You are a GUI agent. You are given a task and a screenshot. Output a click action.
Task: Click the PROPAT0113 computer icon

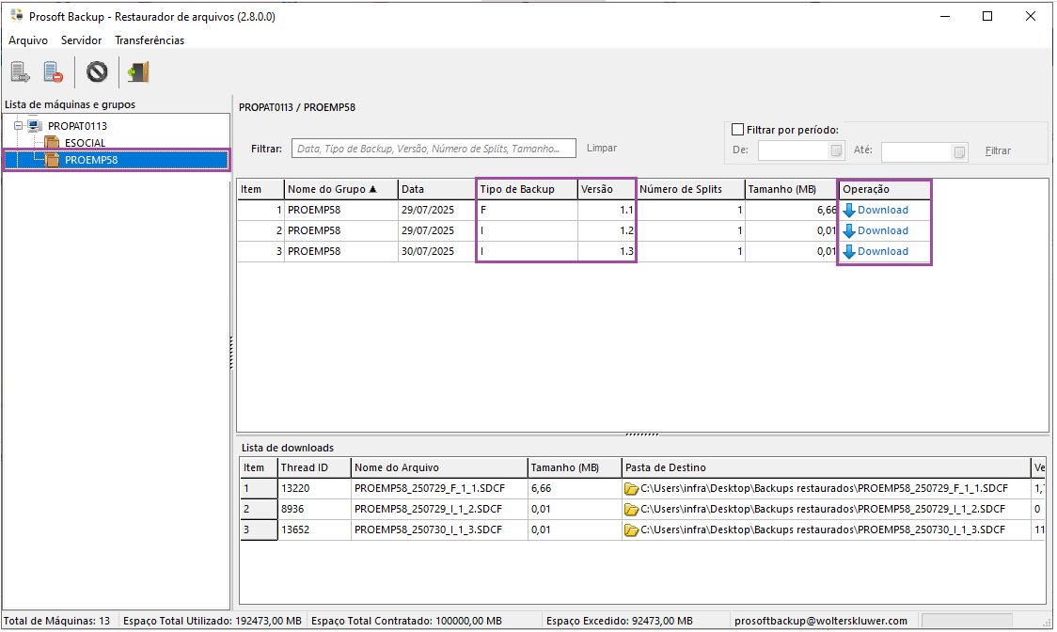pos(35,125)
